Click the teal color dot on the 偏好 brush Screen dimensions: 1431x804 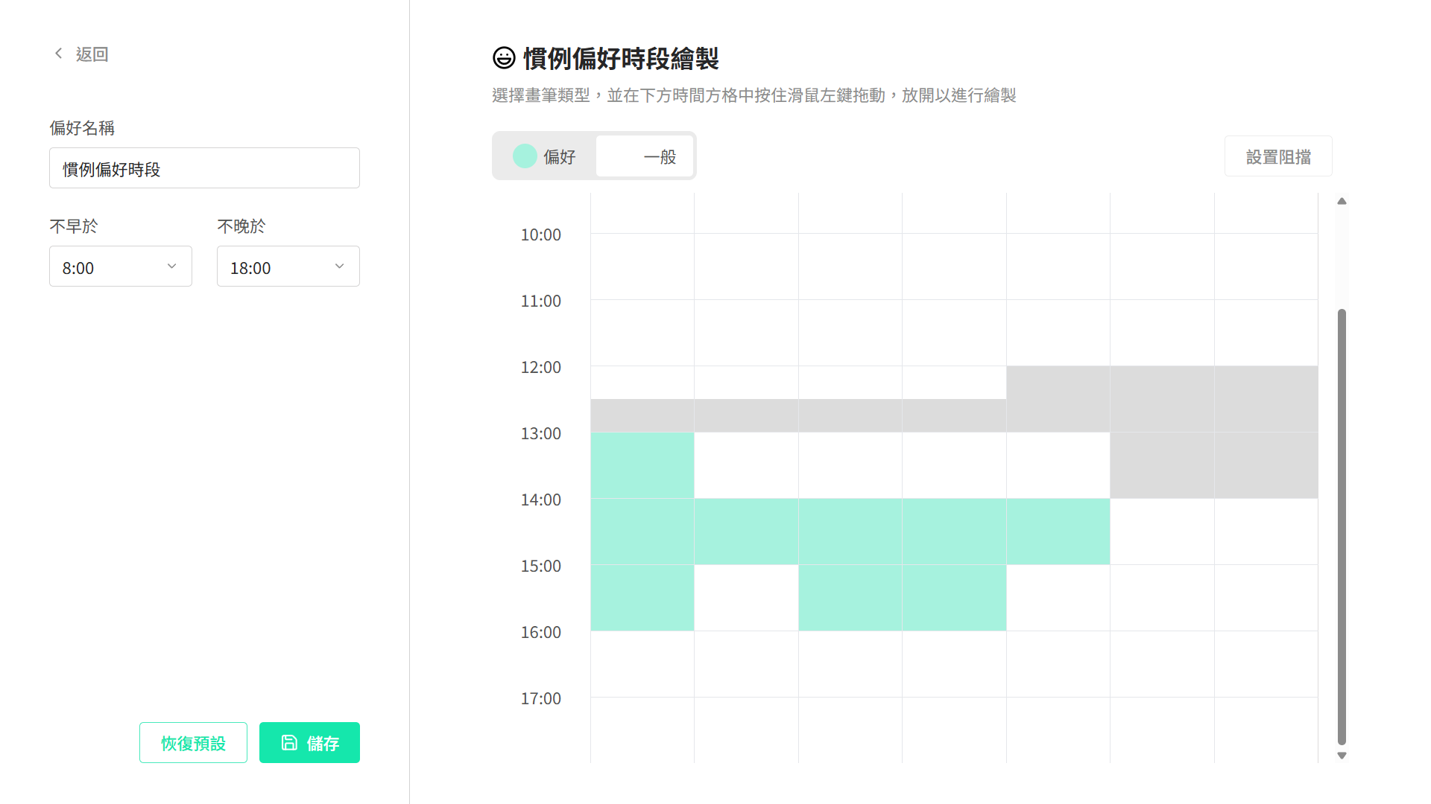click(x=525, y=156)
